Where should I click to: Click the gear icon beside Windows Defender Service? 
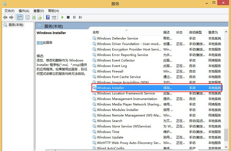[94, 38]
